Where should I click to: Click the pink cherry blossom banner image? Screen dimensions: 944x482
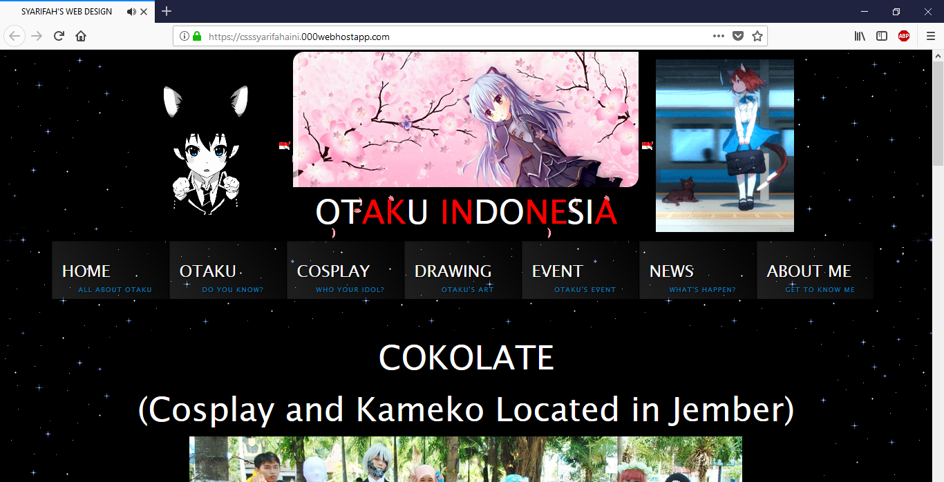tap(466, 119)
